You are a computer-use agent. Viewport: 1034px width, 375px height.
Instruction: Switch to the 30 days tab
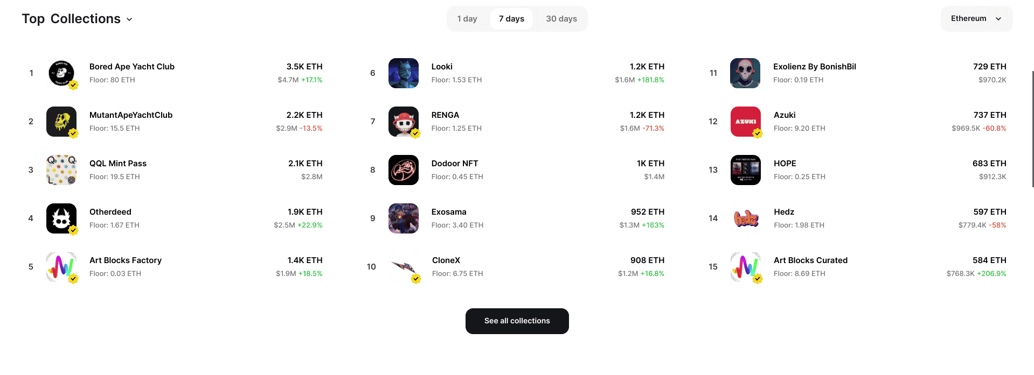coord(561,18)
